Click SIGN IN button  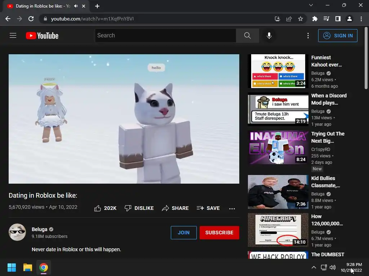338,36
